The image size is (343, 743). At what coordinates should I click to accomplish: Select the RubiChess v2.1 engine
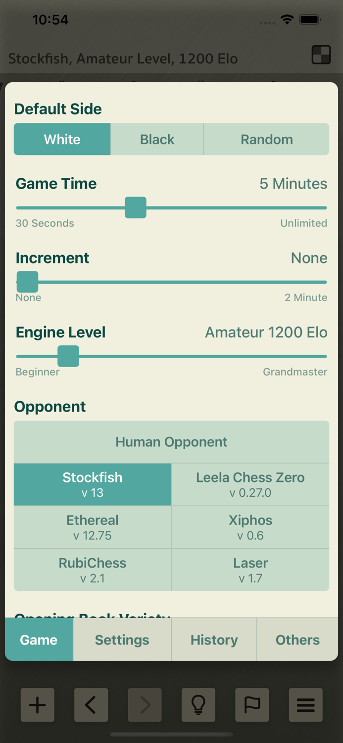[x=93, y=570]
